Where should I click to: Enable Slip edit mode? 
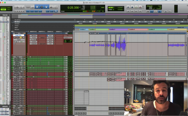3,10
